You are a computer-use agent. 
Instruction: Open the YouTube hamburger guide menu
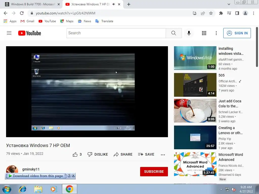(9, 33)
